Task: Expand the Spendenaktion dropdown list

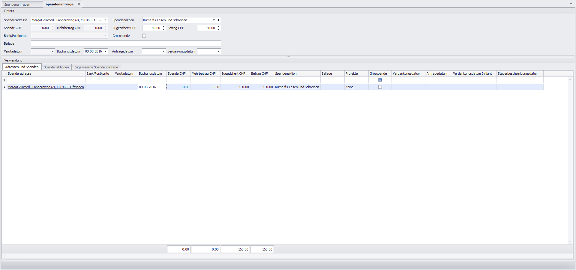Action: [x=214, y=20]
